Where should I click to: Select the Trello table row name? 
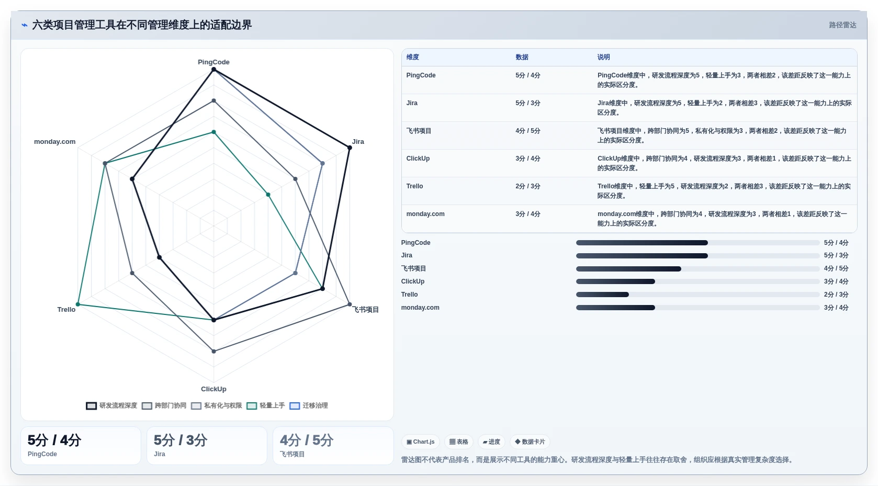tap(415, 186)
